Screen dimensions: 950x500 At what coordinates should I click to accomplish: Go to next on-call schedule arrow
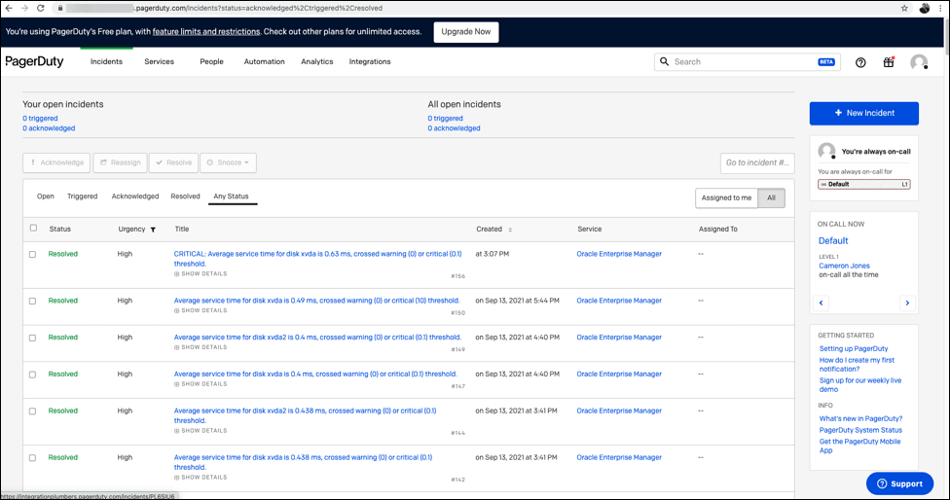tap(907, 303)
